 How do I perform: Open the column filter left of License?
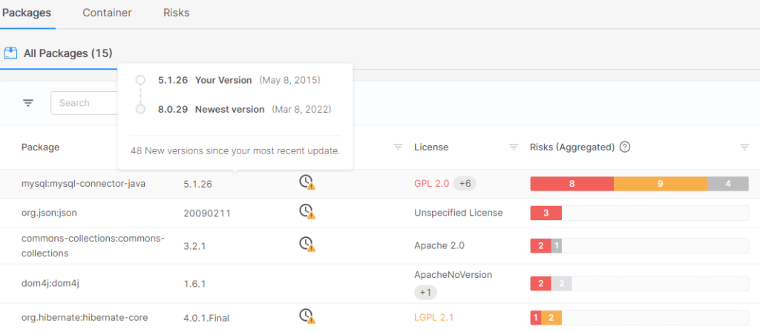(x=398, y=147)
